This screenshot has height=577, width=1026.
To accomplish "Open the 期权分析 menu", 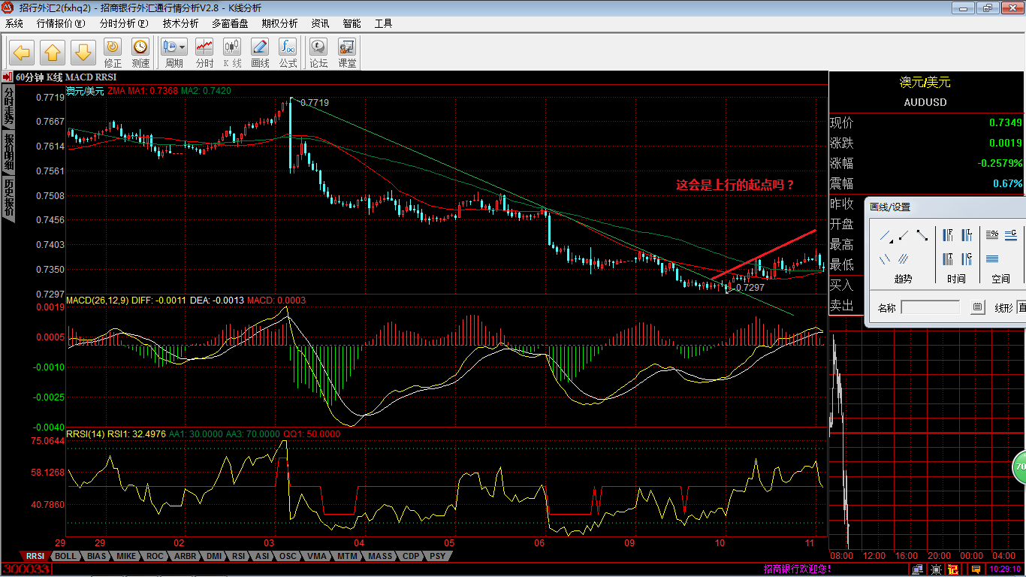I will click(x=279, y=23).
